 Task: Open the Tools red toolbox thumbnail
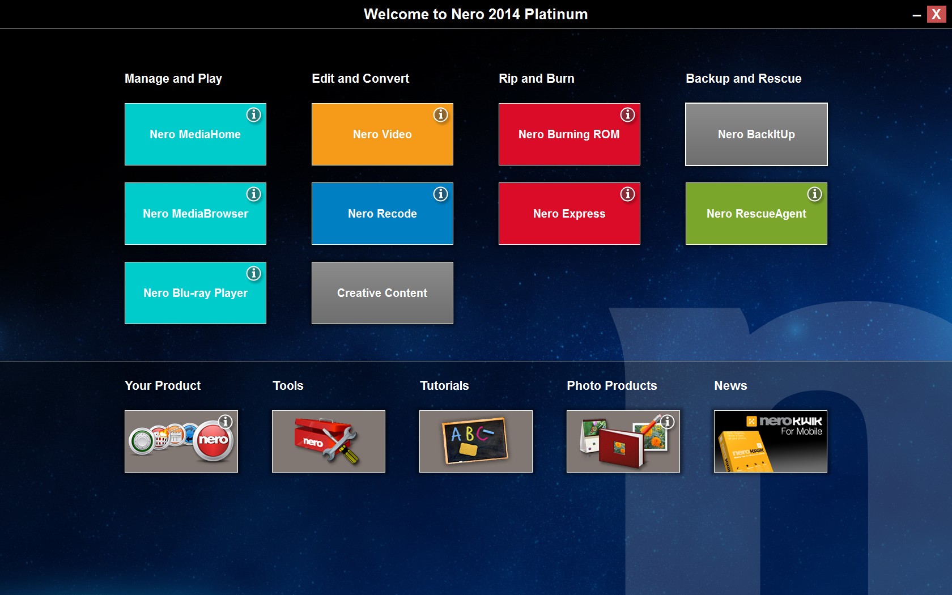tap(329, 441)
